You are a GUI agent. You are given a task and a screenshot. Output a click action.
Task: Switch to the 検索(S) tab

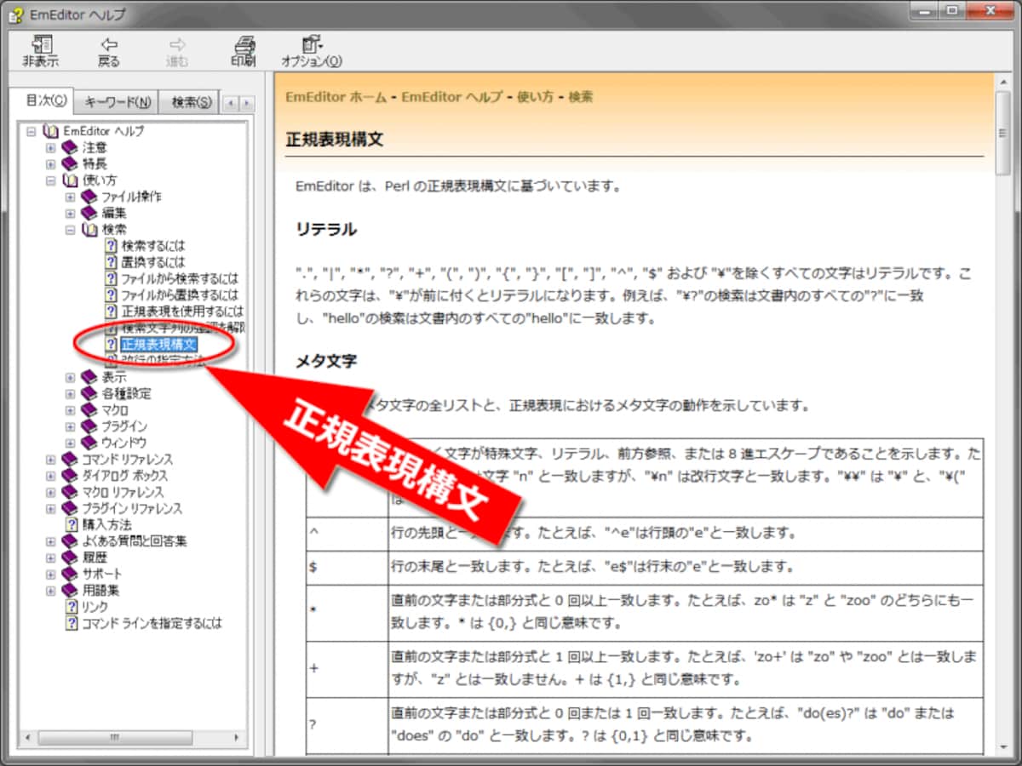coord(191,103)
